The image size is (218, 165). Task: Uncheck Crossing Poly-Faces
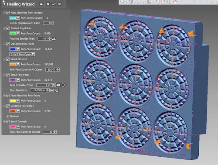[8, 106]
